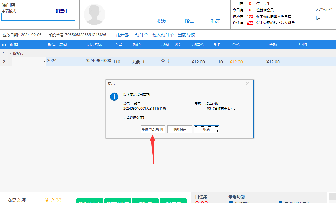Click the orange unit price ¥12.00
The height and width of the screenshot is (203, 336).
click(236, 62)
